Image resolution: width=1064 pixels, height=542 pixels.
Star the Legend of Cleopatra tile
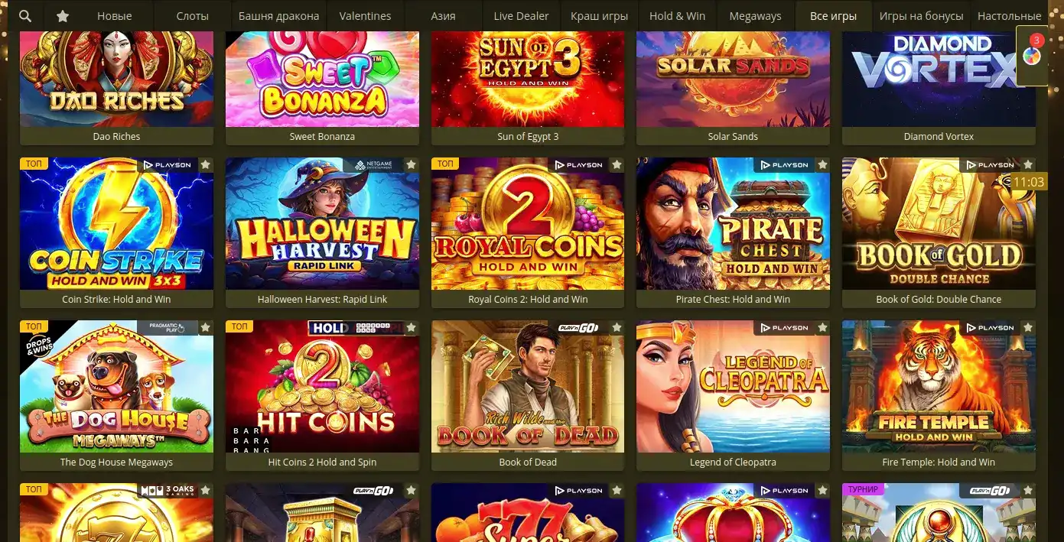[822, 327]
